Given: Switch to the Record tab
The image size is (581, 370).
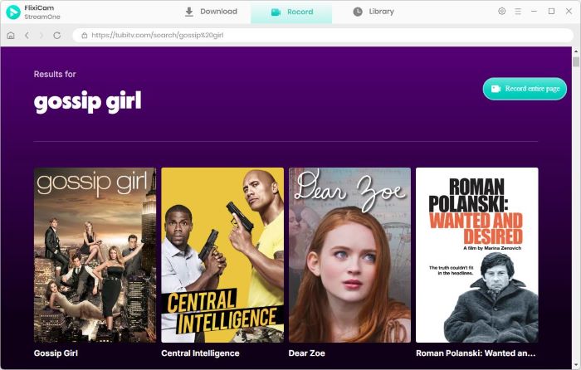Looking at the screenshot, I should coord(291,12).
